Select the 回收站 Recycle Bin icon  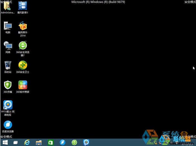8,67
